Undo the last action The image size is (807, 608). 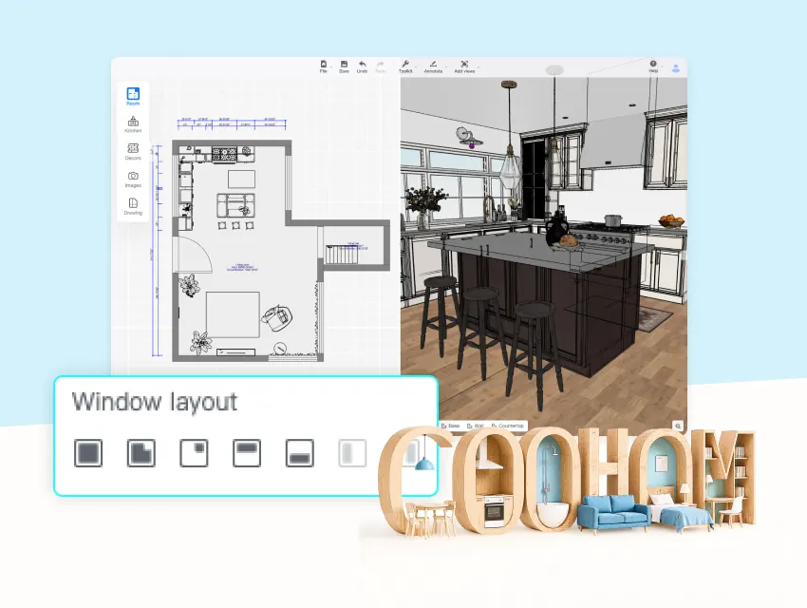click(x=362, y=66)
